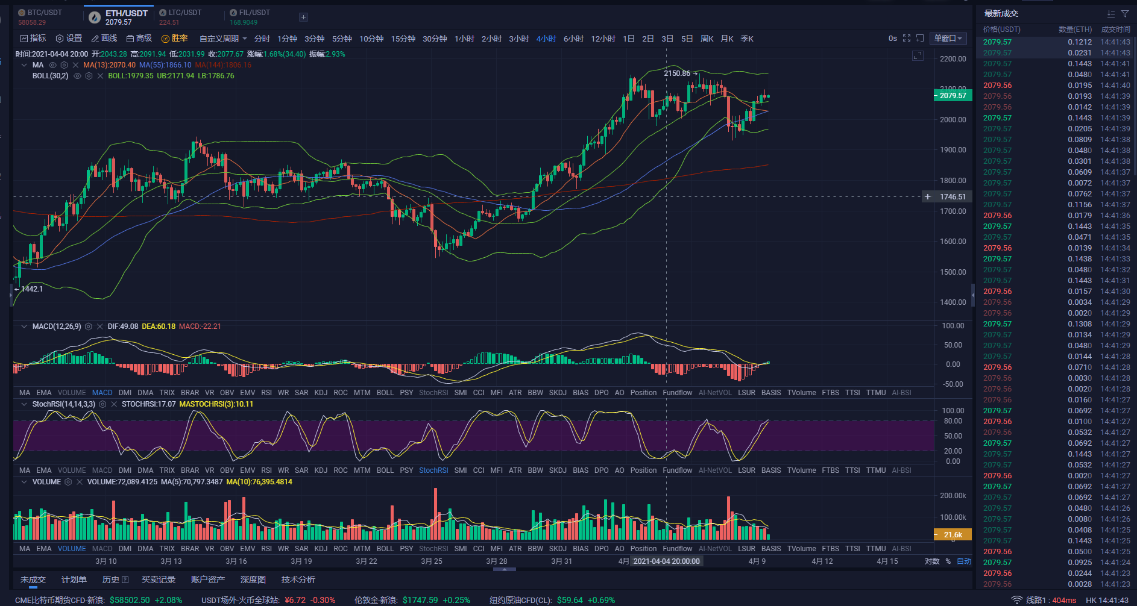Image resolution: width=1137 pixels, height=606 pixels.
Task: Click sort icon in 最新成交 header
Action: point(1111,13)
